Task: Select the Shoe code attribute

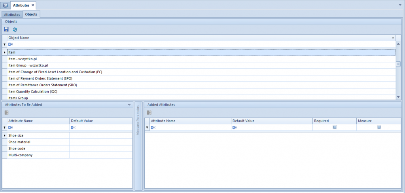Action: click(38, 149)
